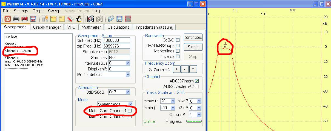Click the zoom in plus button
This screenshot has width=331, height=131.
tap(177, 69)
